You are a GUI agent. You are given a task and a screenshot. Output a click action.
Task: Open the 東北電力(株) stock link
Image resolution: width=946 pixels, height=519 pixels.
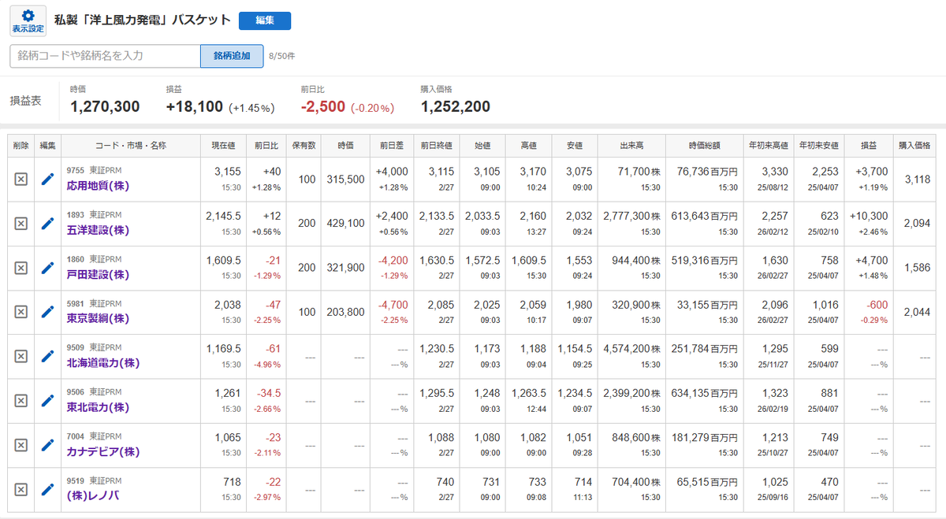(x=98, y=407)
